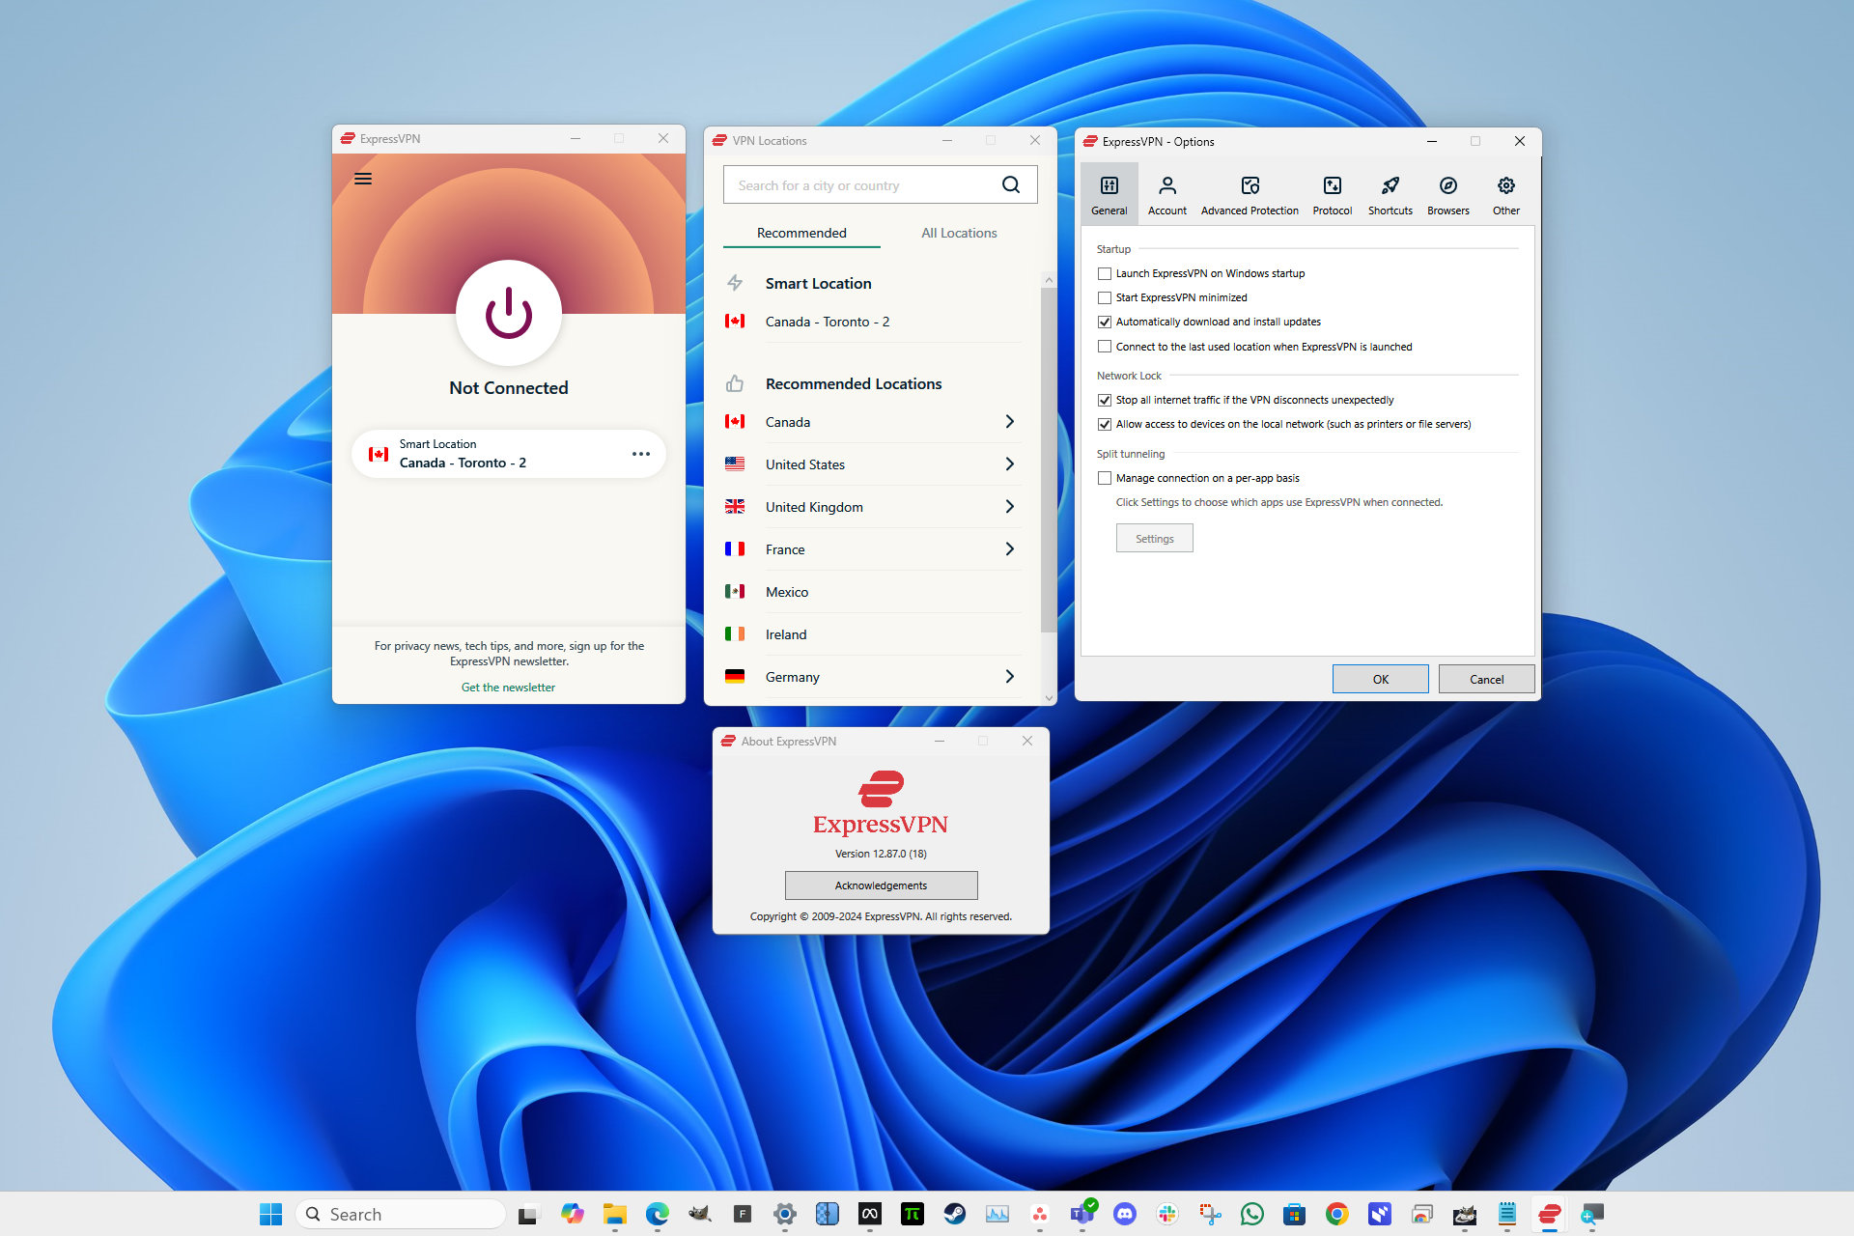Open the Protocol settings panel

tap(1332, 193)
